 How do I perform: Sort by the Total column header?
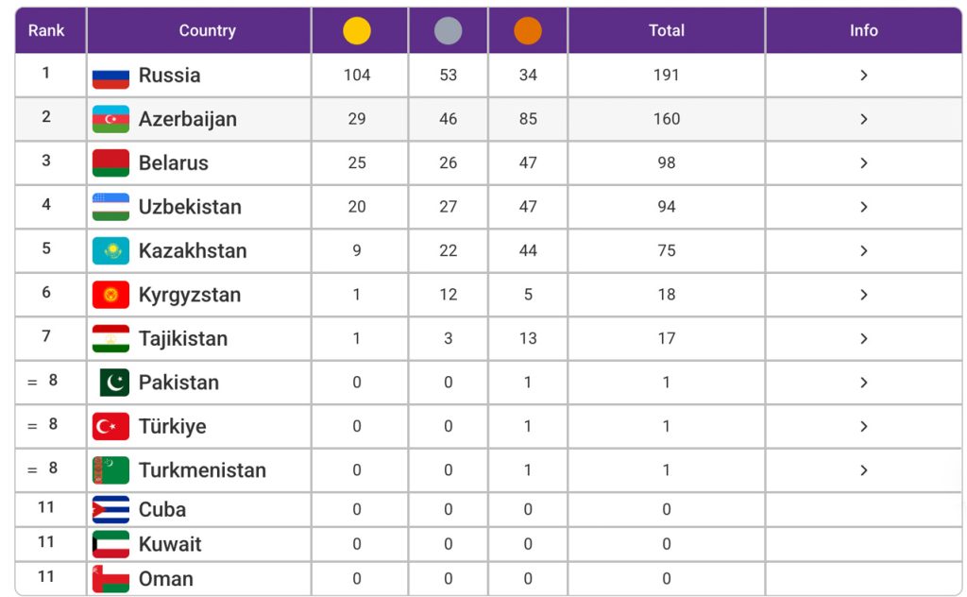(666, 31)
